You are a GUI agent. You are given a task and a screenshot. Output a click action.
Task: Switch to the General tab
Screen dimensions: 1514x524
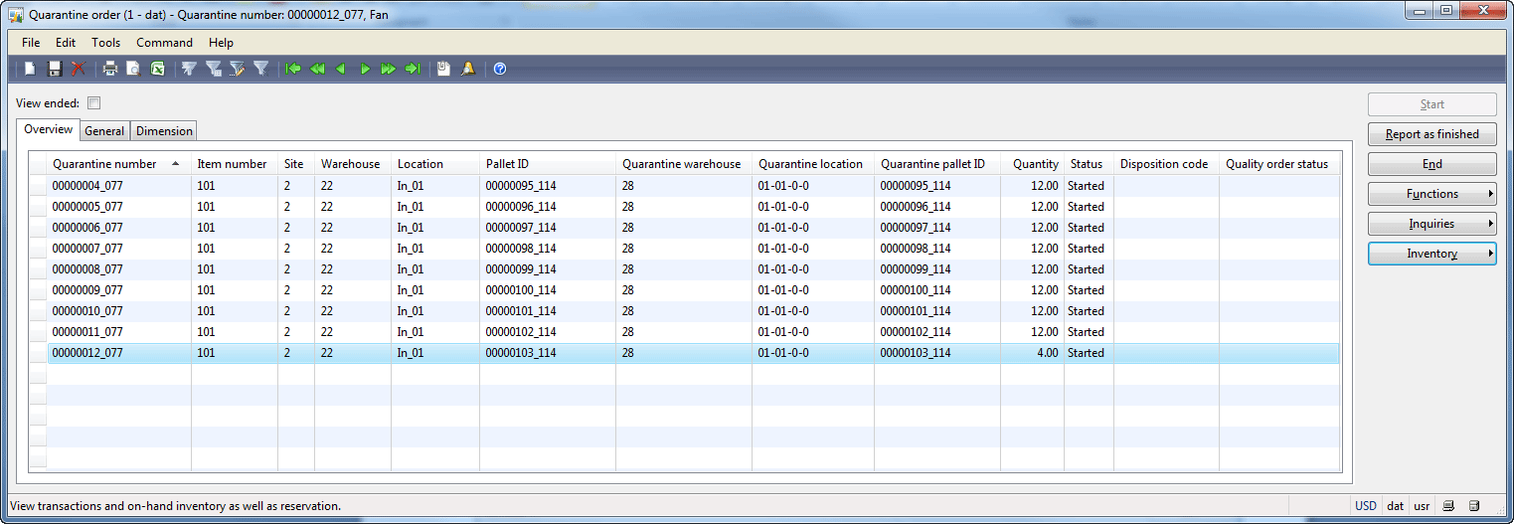tap(104, 131)
